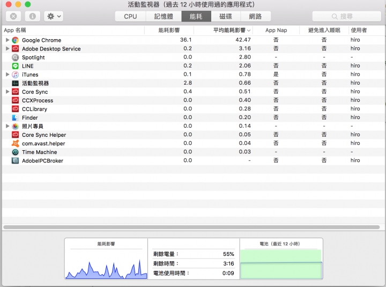Screen dimensions: 386x287
Task: Select the LINE process name
Action: pos(27,66)
